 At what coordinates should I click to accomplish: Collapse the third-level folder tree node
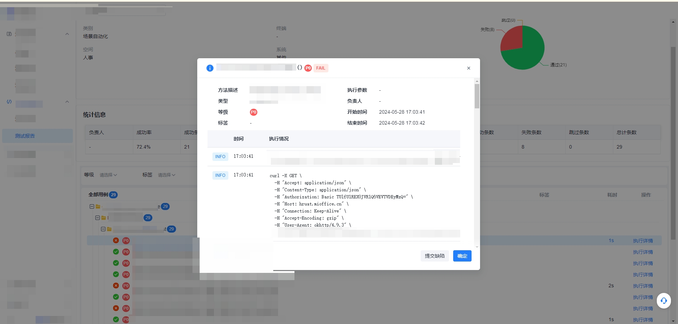coord(103,229)
